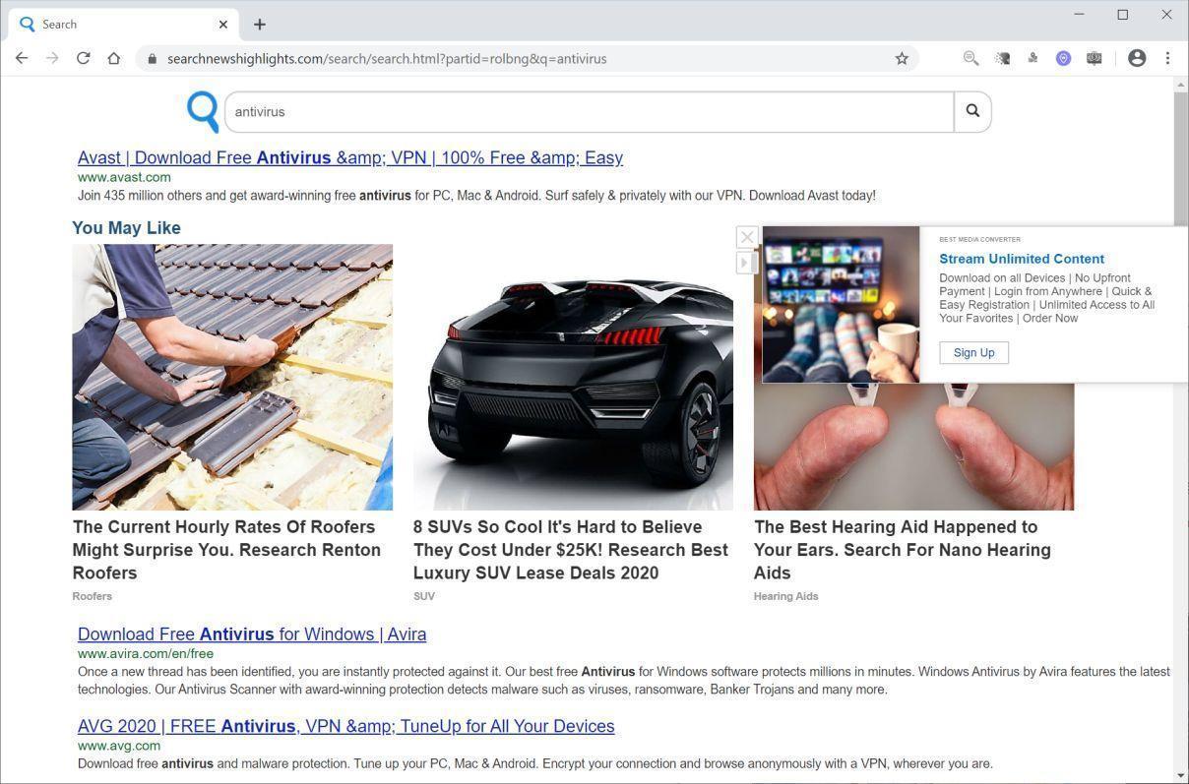
Task: Open a new browser tab
Action: pyautogui.click(x=259, y=24)
